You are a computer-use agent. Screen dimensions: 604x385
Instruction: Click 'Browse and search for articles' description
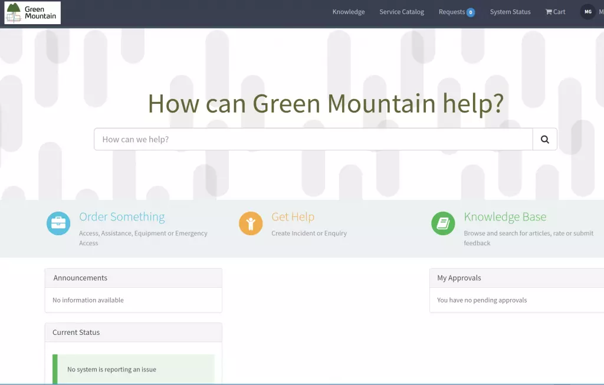[x=528, y=238]
